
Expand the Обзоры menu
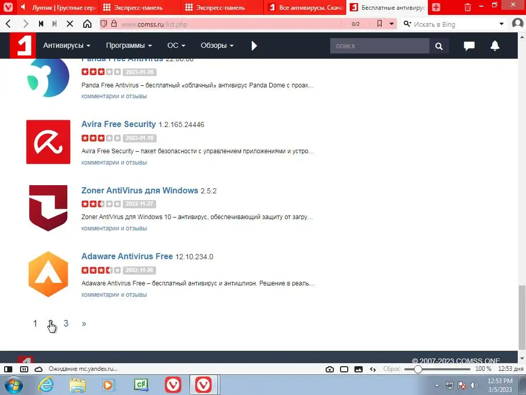[x=217, y=45]
